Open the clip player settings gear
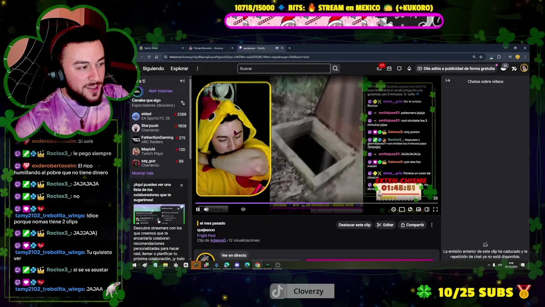 coord(393,209)
